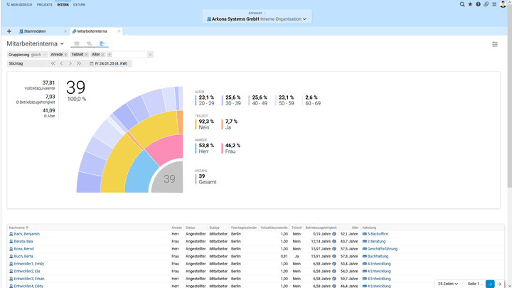Switch to the plain list view icon
The width and height of the screenshot is (512, 288).
point(77,44)
